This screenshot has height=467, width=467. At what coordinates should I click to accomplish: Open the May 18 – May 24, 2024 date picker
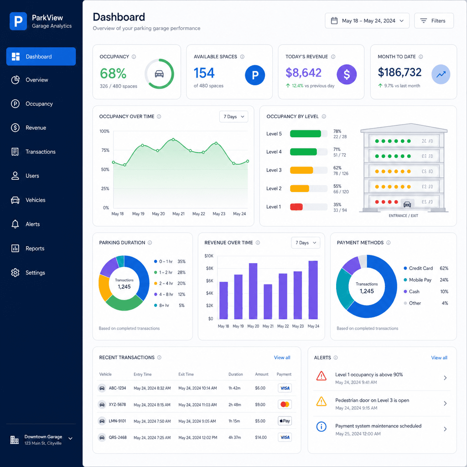tap(367, 21)
